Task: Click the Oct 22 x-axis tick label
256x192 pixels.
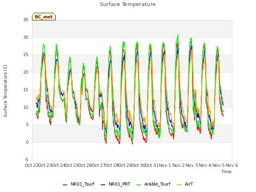Action: (32, 165)
